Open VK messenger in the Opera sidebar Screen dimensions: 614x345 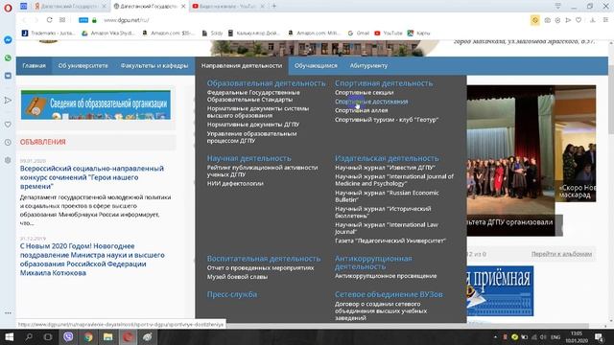pyautogui.click(x=8, y=76)
